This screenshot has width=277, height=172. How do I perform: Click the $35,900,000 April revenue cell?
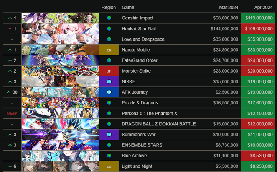258,39
